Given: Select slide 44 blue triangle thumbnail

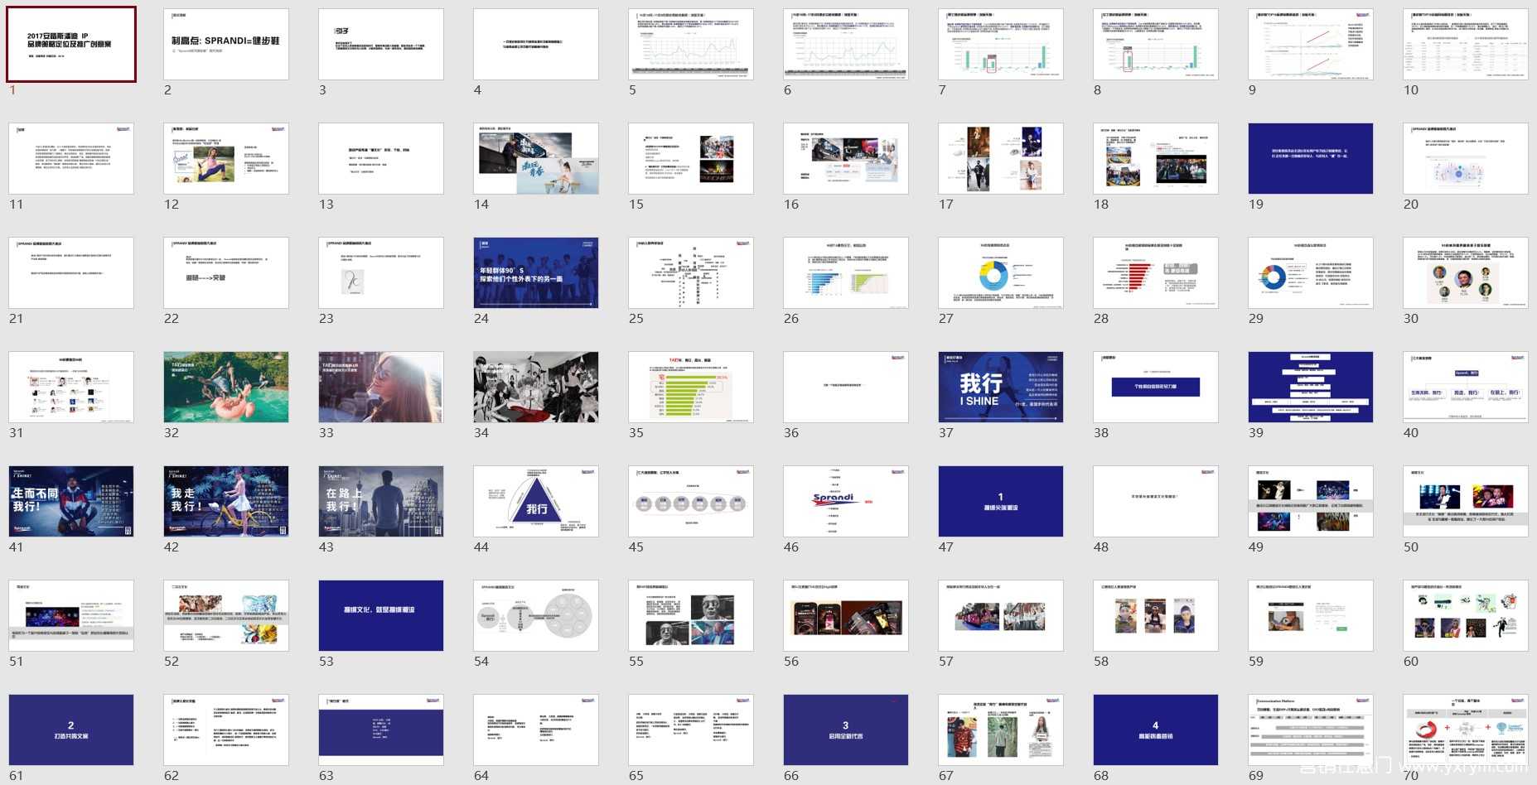Looking at the screenshot, I should 536,501.
